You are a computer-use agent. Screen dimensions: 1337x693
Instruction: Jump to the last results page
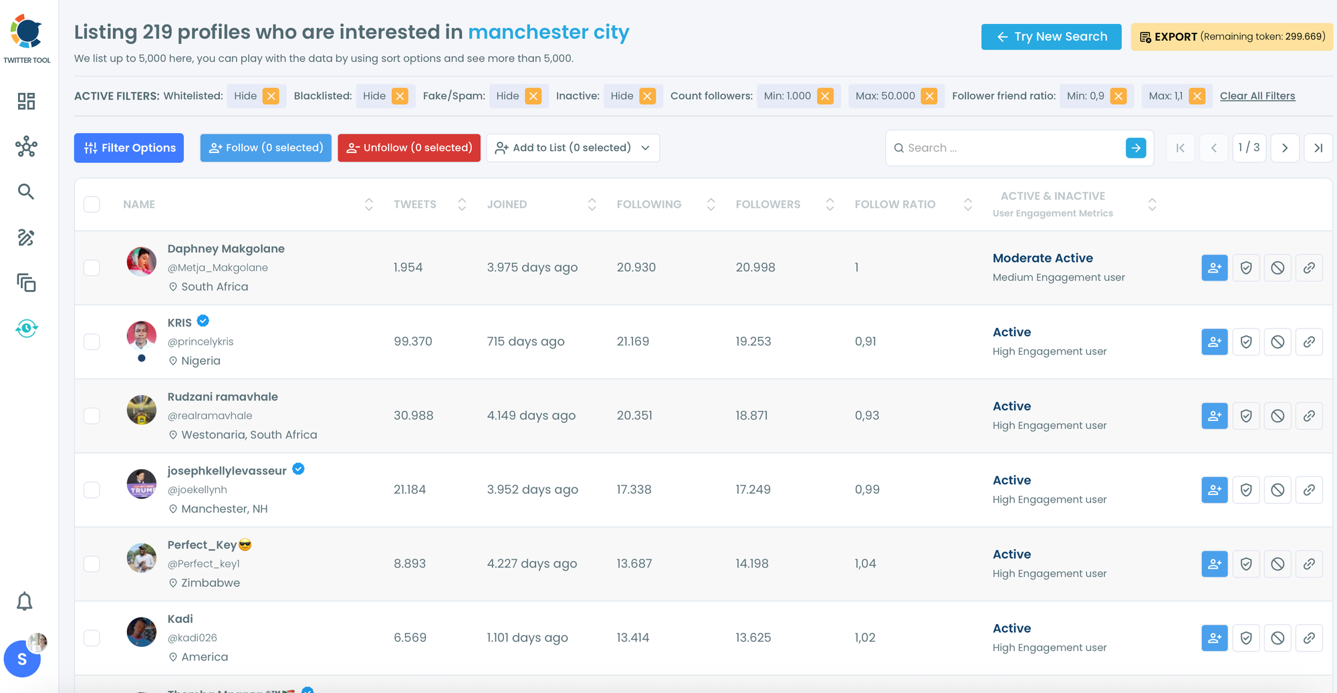[x=1318, y=148]
